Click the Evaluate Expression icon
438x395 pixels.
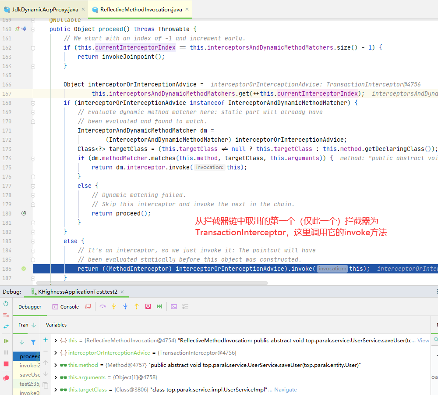(174, 306)
